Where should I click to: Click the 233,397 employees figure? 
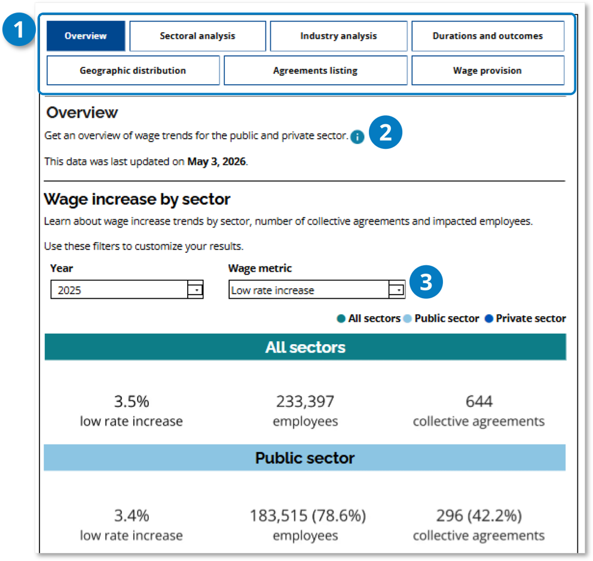click(305, 401)
